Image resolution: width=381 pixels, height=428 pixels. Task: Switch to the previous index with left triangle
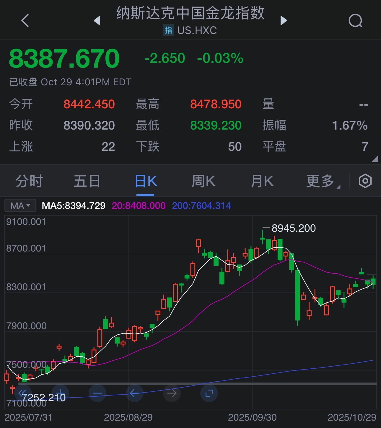97,20
